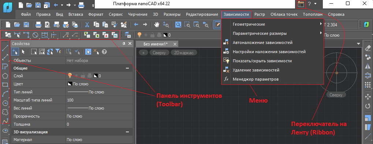Select the Eraser tool in right toolbar
Image resolution: width=373 pixels, height=144 pixels.
[368, 48]
